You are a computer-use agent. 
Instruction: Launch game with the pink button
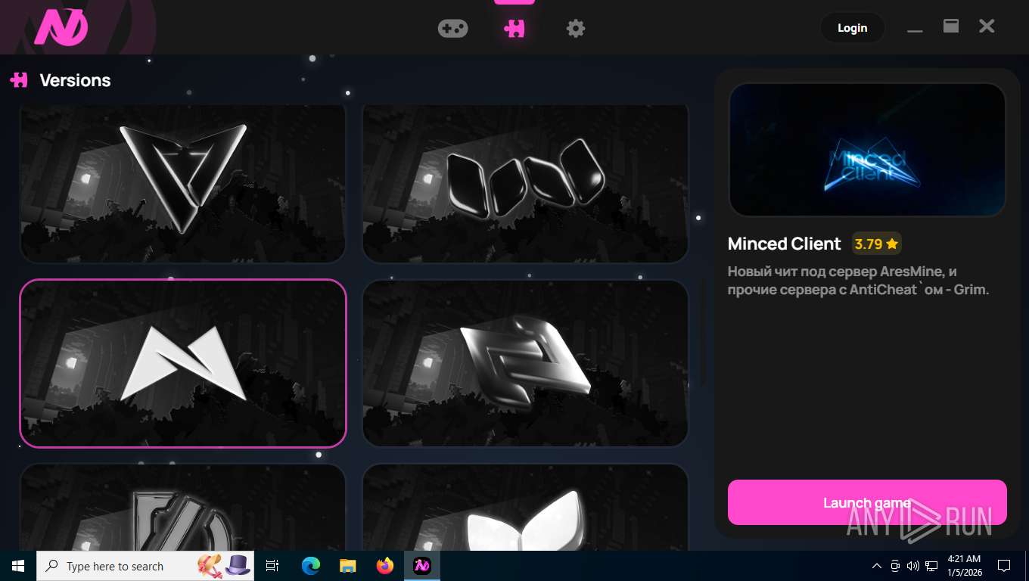coord(867,502)
